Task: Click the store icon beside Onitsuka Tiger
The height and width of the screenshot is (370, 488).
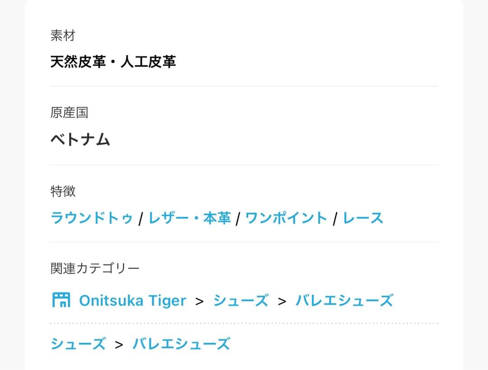Action: (x=61, y=300)
